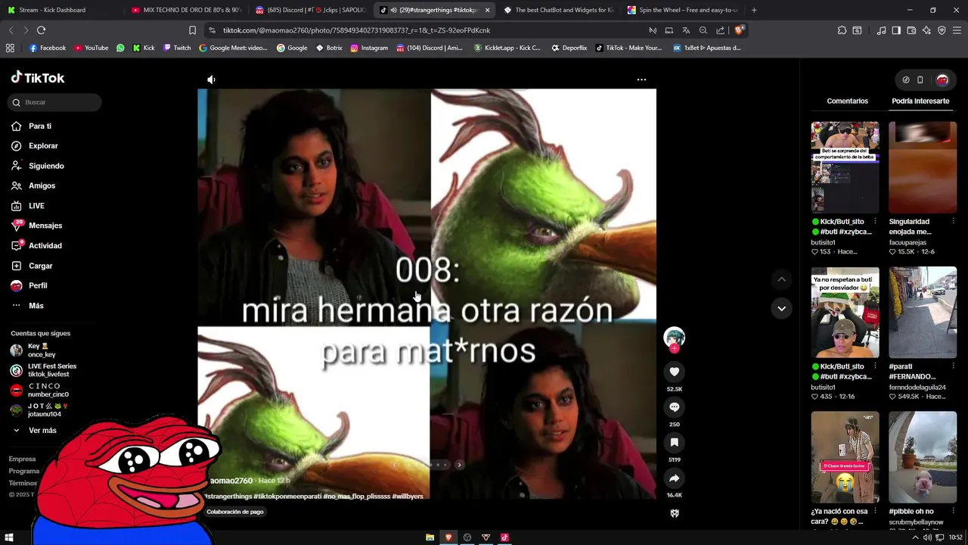
Task: Switch to Comentarios tab
Action: (847, 101)
